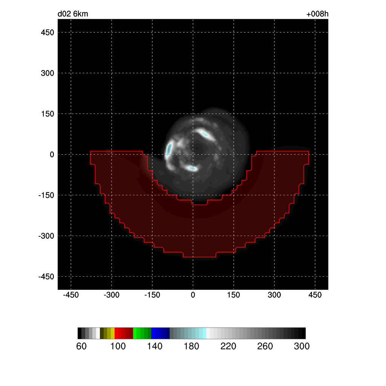Click the colorbar label 300
Image resolution: width=386 pixels, height=386 pixels.
point(302,346)
